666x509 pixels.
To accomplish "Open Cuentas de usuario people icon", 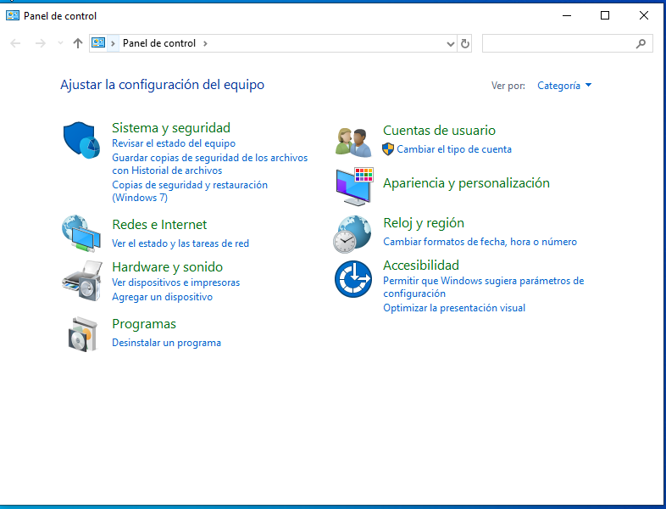I will click(x=353, y=142).
